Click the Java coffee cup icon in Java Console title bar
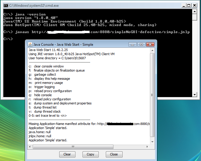Viewport: 201px width, 161px height. [x=30, y=45]
